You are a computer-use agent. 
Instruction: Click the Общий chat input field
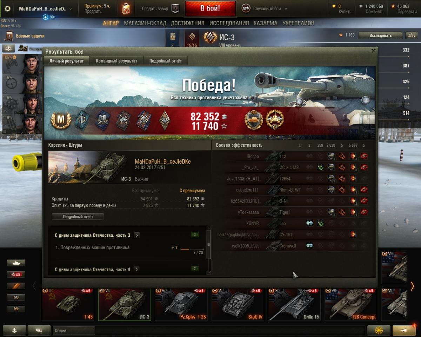pyautogui.click(x=74, y=330)
